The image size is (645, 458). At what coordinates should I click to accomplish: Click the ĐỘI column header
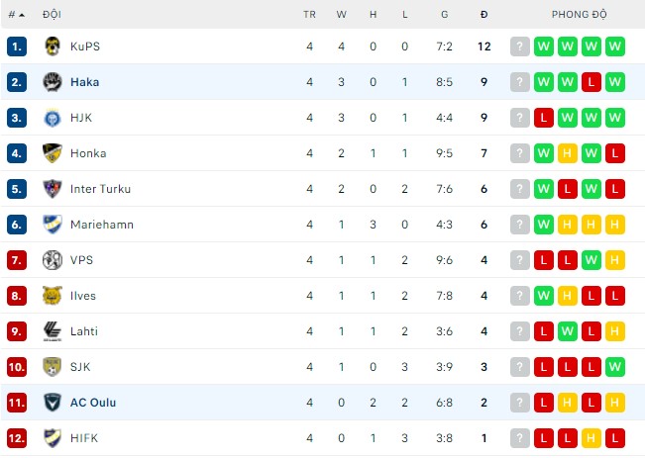click(52, 15)
